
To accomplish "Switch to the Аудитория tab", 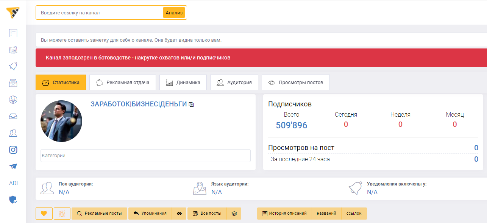I will coord(234,82).
